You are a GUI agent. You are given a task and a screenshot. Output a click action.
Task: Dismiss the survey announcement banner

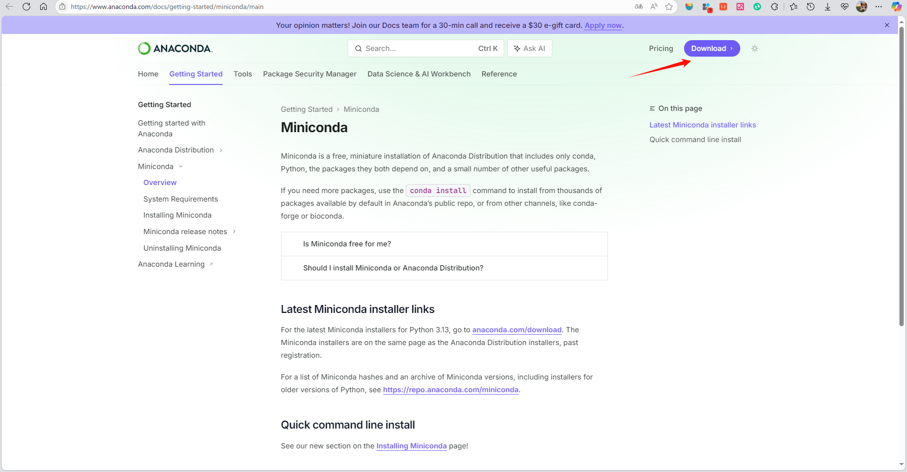pos(887,25)
